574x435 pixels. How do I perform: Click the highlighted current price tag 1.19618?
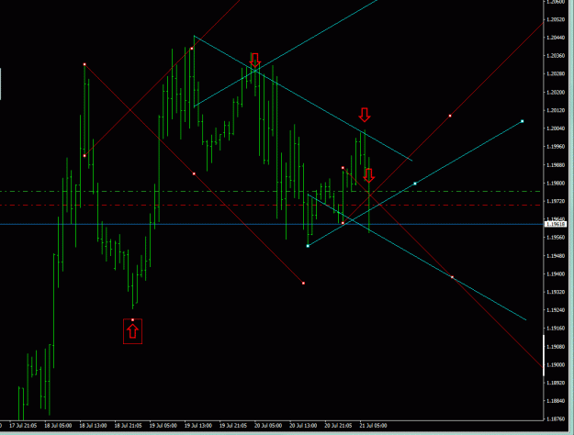tap(556, 224)
